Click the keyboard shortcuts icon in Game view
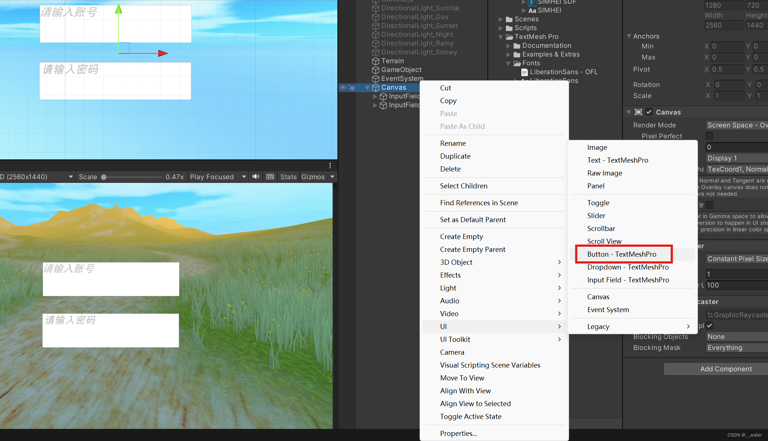The height and width of the screenshot is (441, 768). (270, 177)
